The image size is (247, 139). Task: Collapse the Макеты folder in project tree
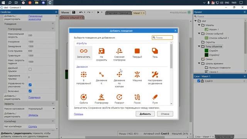[199, 25]
